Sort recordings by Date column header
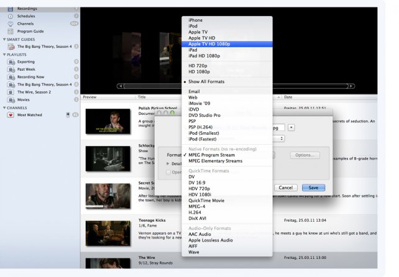Viewport: 399px width, 277px height. click(x=330, y=97)
